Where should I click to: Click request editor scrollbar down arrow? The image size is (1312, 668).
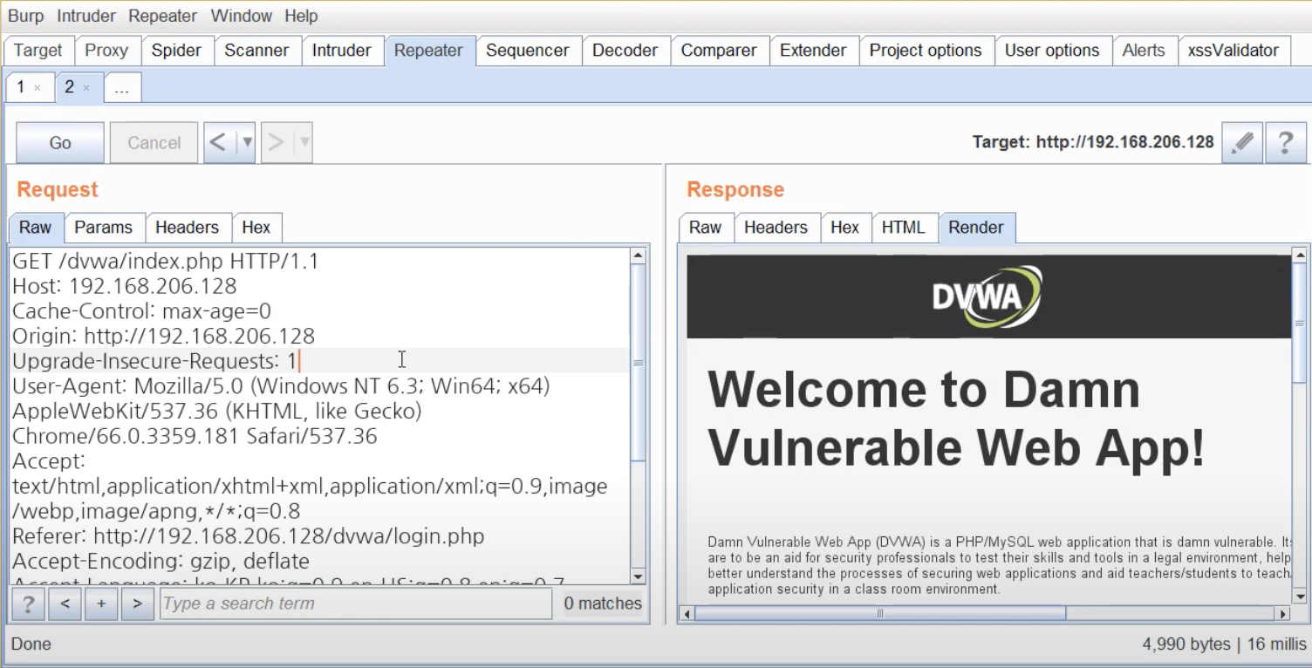[x=638, y=576]
